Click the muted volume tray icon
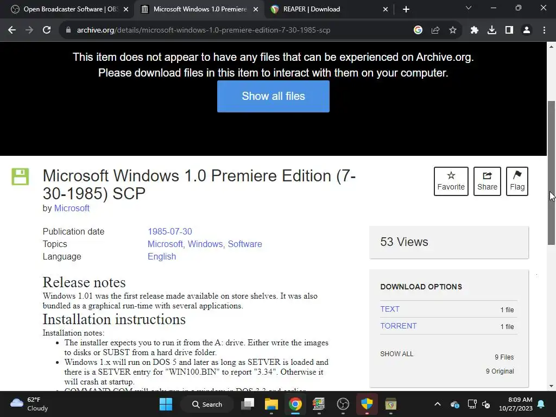The image size is (556, 417). pyautogui.click(x=486, y=404)
